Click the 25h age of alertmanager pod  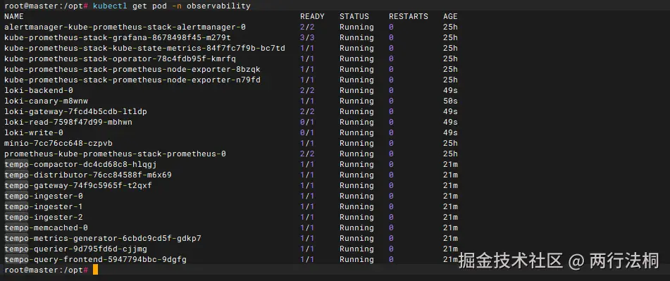(x=450, y=27)
